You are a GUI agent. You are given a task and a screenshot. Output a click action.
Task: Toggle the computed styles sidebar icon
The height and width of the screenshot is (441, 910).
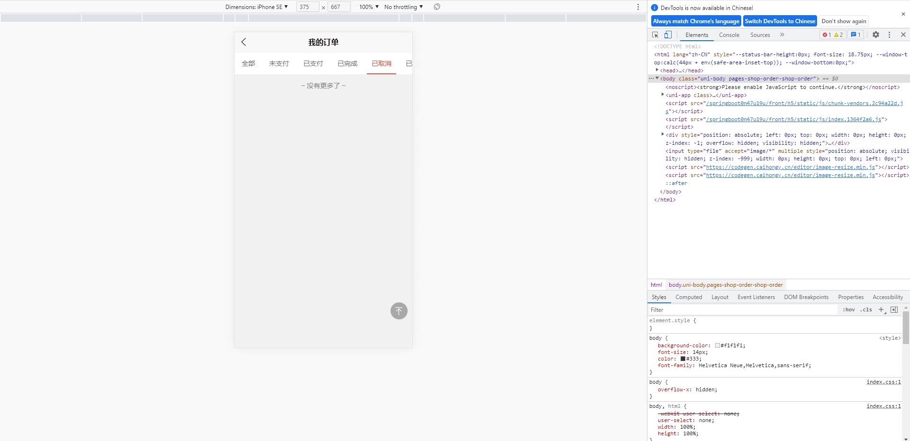tap(894, 310)
